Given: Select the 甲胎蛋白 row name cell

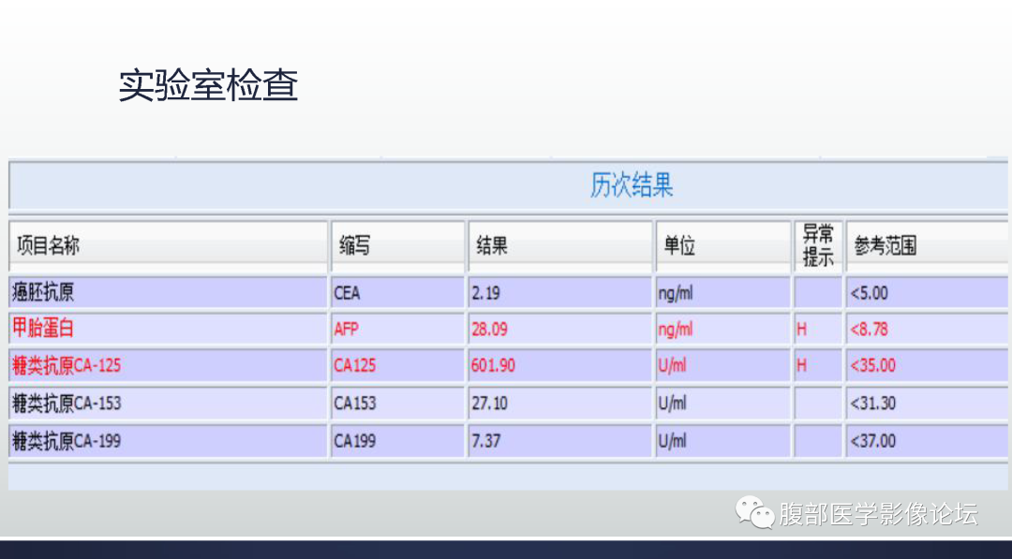Looking at the screenshot, I should click(x=169, y=329).
